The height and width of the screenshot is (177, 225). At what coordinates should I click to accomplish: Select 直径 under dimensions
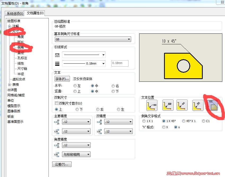[21, 53]
